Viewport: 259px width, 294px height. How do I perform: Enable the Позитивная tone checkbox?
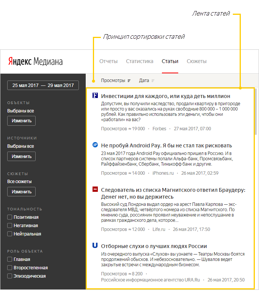tap(9, 217)
